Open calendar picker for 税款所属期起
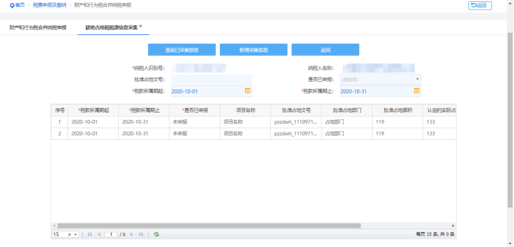Viewport: 514px width, 247px height. (x=248, y=91)
